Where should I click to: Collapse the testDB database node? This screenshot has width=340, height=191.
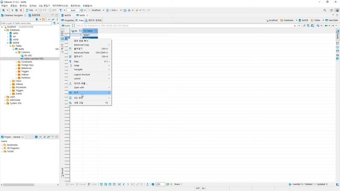[x=8, y=43]
